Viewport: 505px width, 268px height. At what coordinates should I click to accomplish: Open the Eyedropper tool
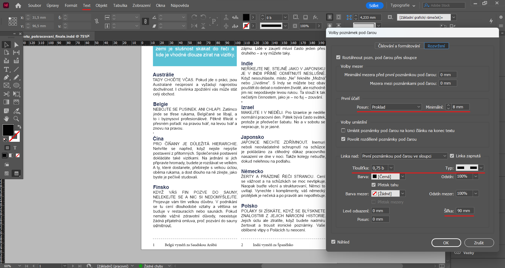(16, 111)
